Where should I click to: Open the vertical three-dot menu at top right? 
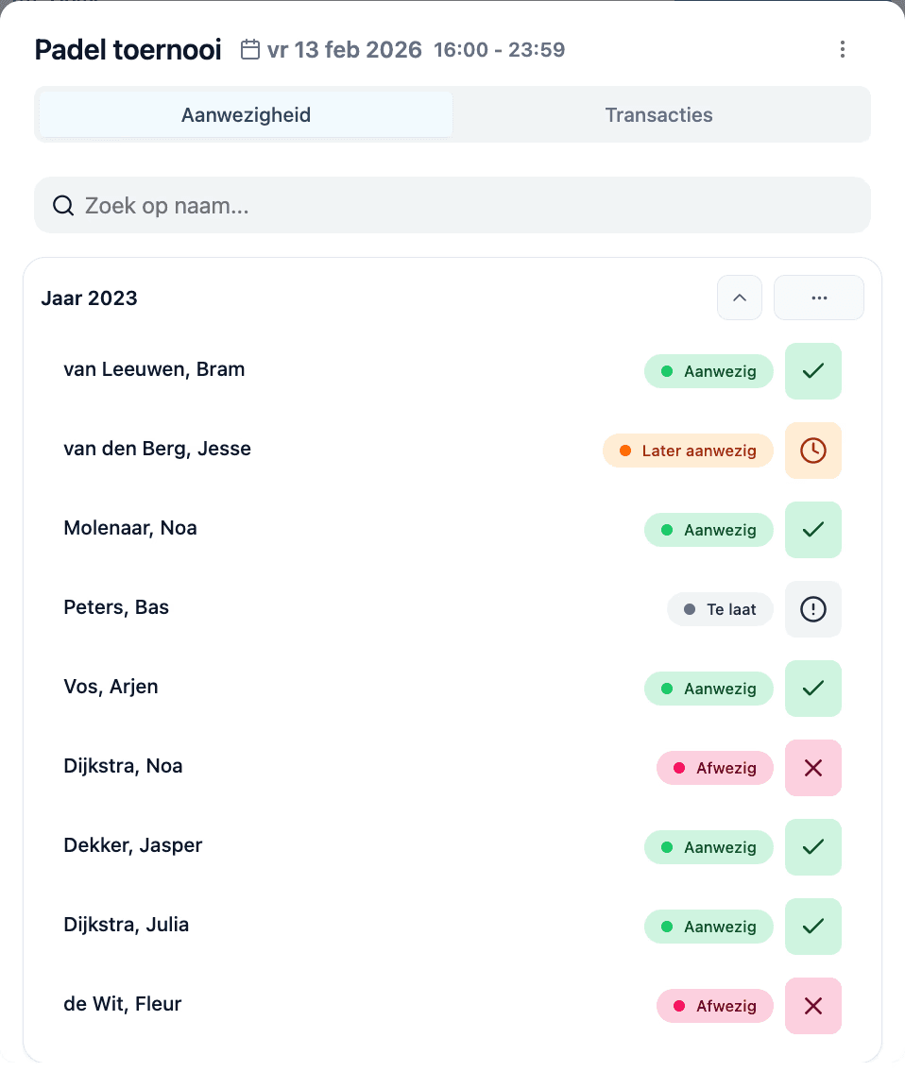click(843, 49)
